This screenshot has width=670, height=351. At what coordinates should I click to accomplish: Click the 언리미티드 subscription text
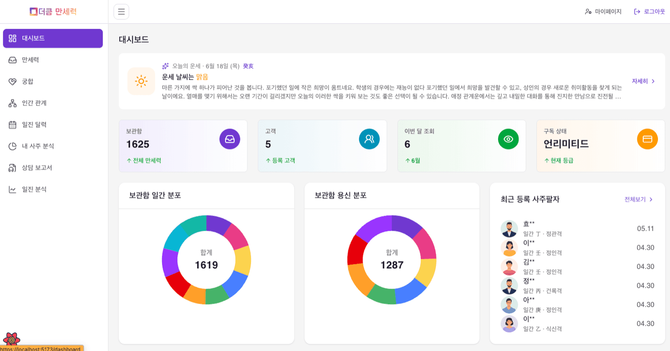tap(566, 144)
